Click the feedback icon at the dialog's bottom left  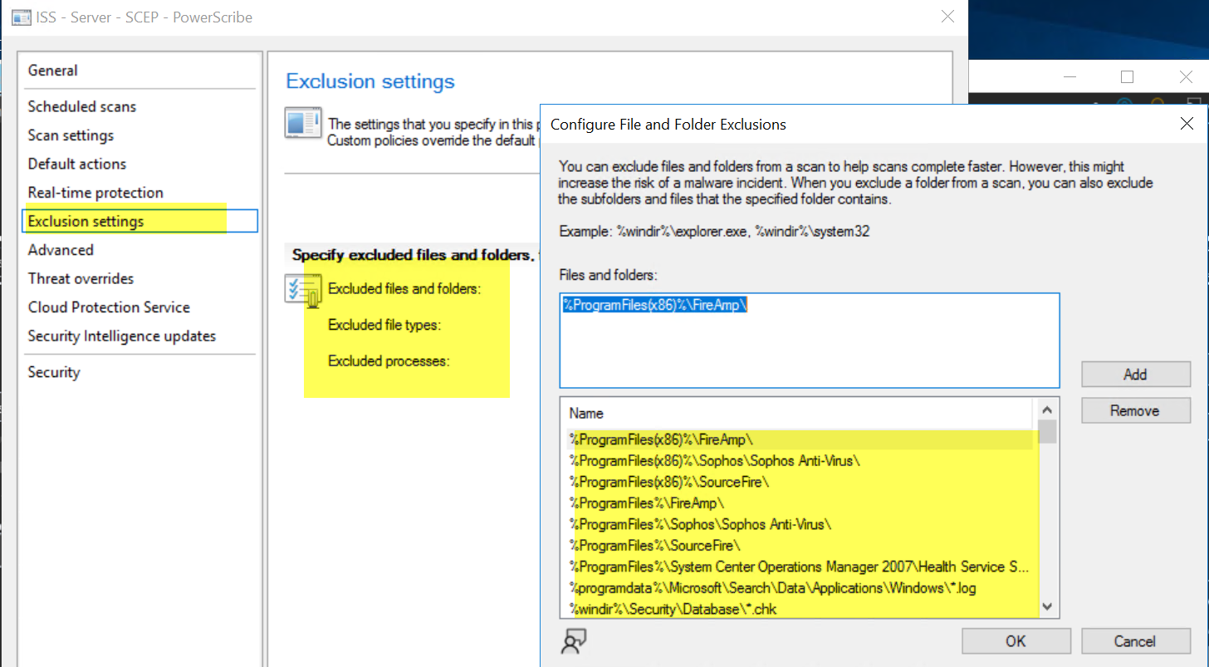point(575,640)
